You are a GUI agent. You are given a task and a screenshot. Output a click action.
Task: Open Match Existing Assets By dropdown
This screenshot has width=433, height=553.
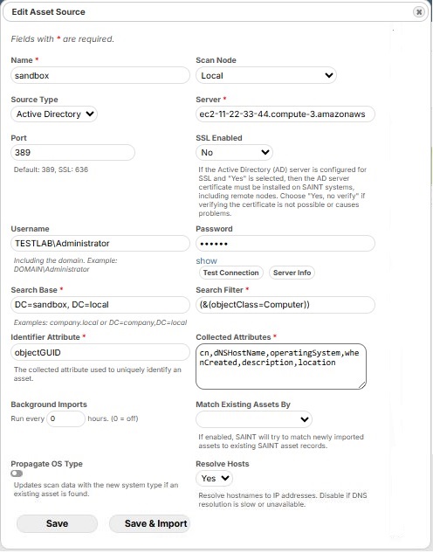click(x=254, y=419)
